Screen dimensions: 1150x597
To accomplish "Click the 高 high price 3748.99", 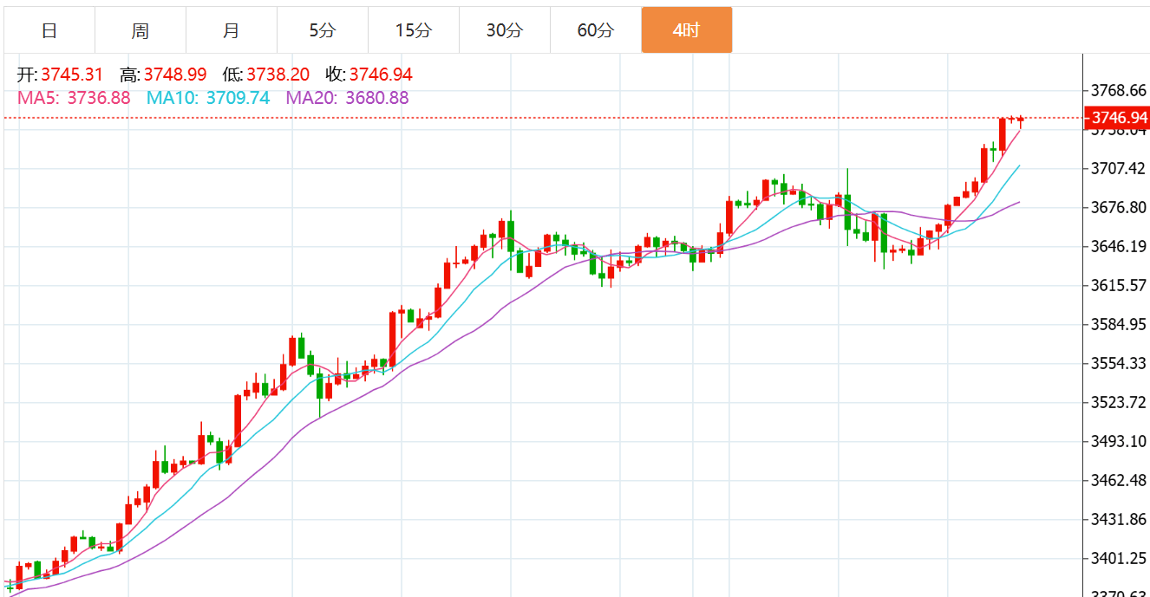I will pyautogui.click(x=164, y=75).
